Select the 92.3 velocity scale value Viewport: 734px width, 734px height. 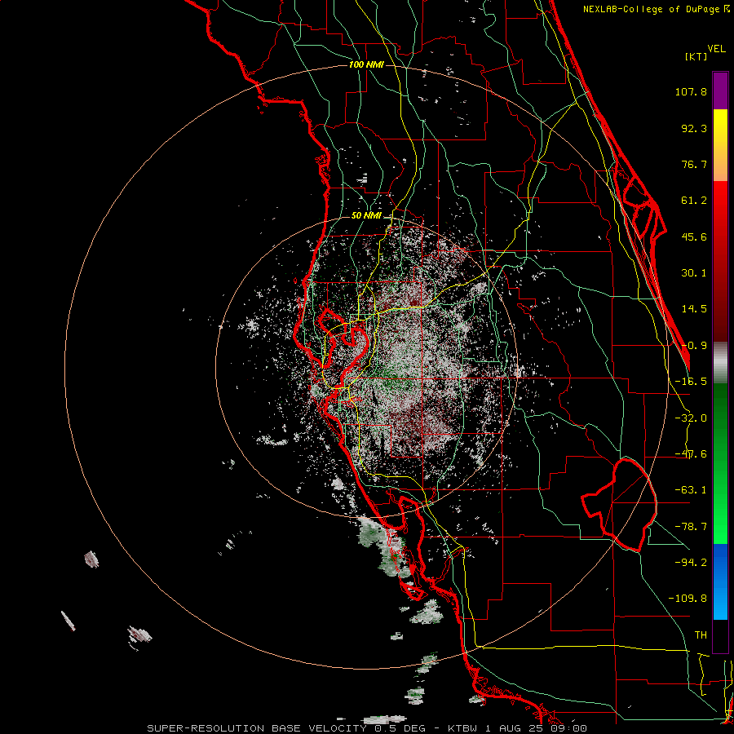[694, 128]
